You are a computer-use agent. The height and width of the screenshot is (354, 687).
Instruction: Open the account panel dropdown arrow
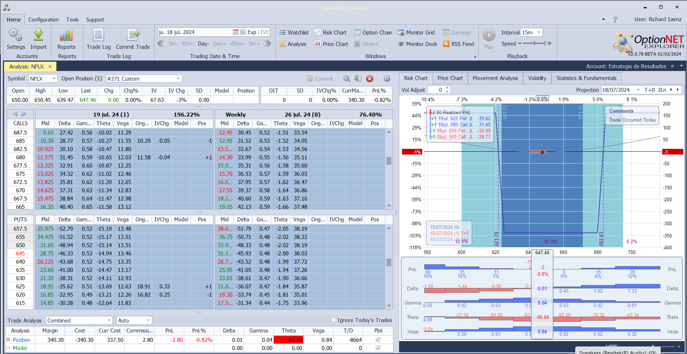pyautogui.click(x=681, y=66)
